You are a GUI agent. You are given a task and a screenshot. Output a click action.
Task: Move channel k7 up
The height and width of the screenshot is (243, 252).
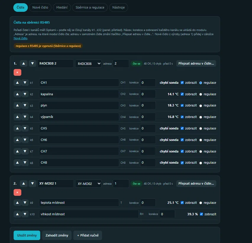coord(17,151)
